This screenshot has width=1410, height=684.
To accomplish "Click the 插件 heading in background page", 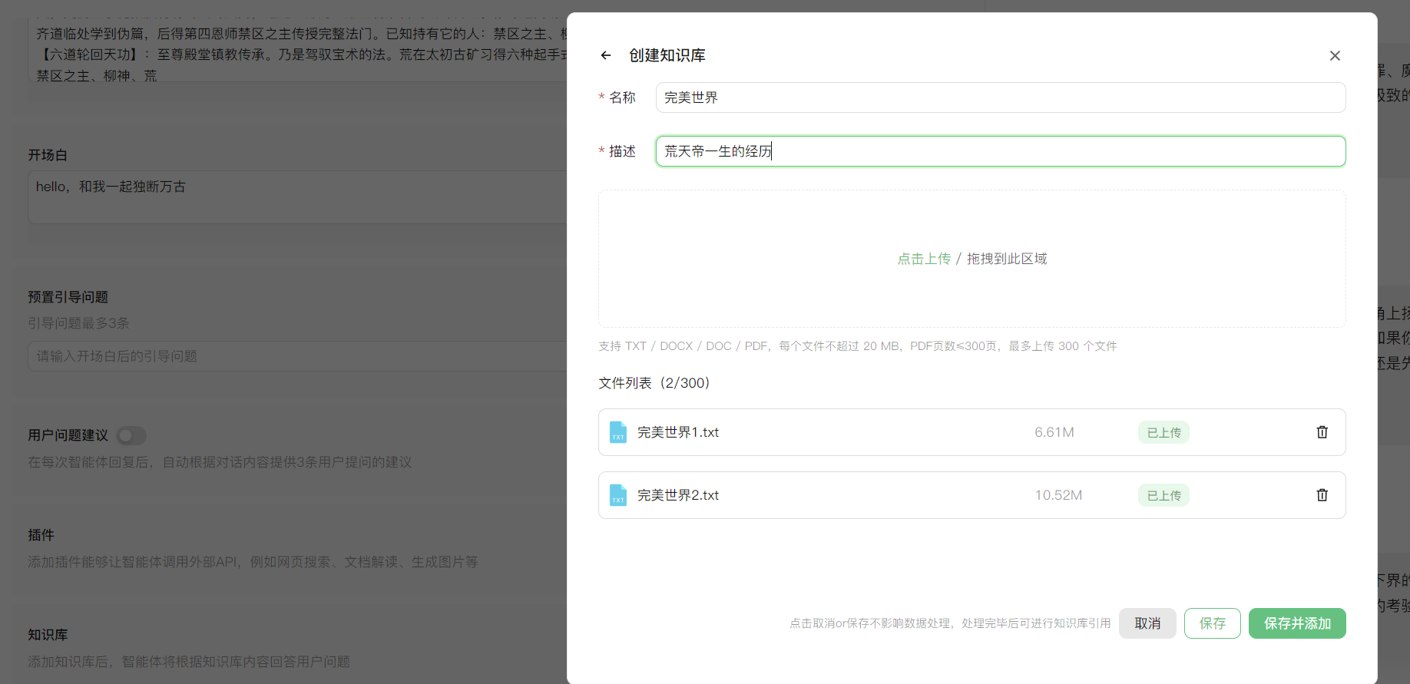I will point(41,535).
